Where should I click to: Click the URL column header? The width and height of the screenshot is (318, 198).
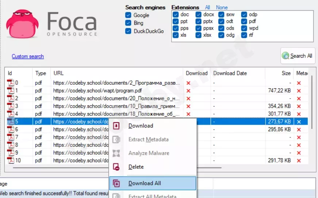(x=58, y=73)
